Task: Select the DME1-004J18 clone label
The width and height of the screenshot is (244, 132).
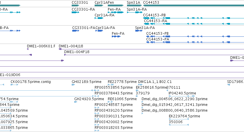Action: 71,46
